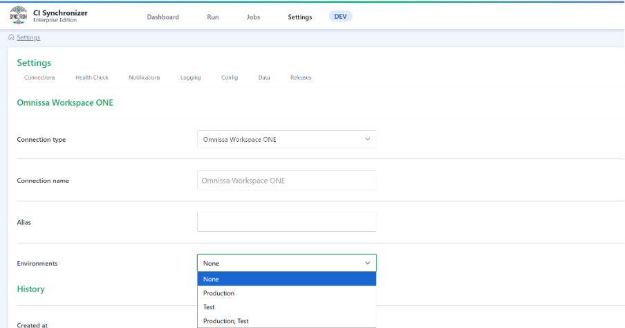Switch to the Connections tab
Viewport: 625px width, 328px height.
point(39,78)
